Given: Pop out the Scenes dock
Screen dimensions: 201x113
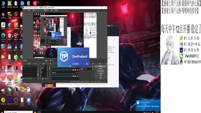Looking at the screenshot, I should pyautogui.click(x=36, y=64).
